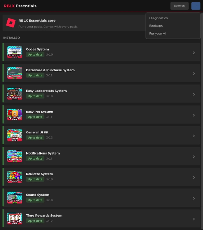Click the INSTALLED section header

pos(12,38)
